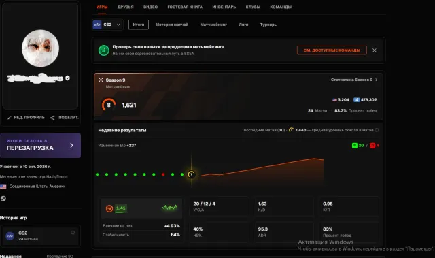This screenshot has width=435, height=258.
Task: Switch to the Лиги sub-tab
Action: [x=243, y=25]
